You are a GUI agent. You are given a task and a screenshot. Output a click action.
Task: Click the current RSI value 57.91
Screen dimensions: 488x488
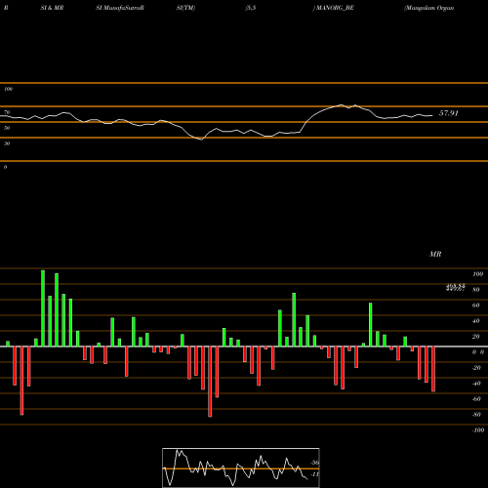(x=449, y=113)
